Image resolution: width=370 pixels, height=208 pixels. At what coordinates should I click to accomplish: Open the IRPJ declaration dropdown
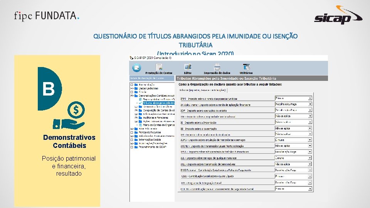tap(310, 98)
